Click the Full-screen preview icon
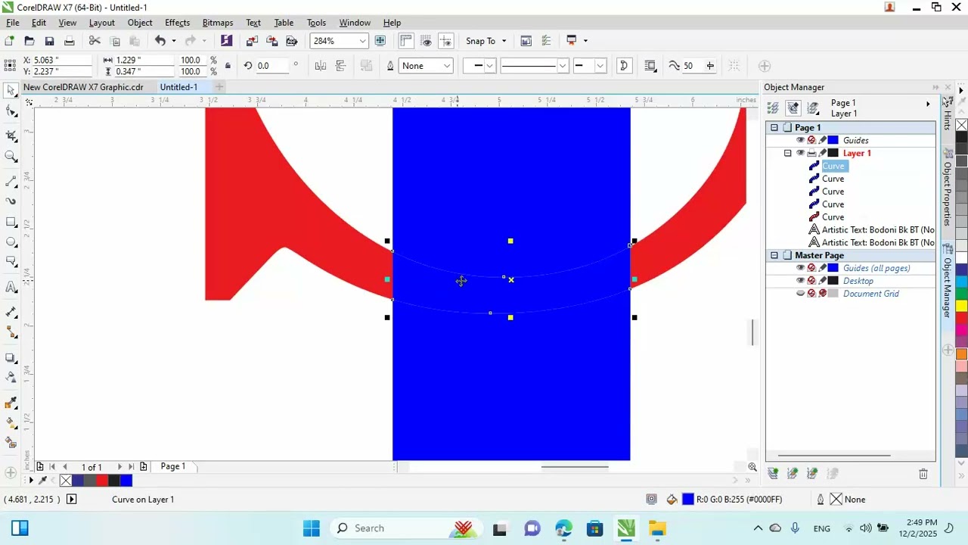Image resolution: width=968 pixels, height=545 pixels. point(380,41)
